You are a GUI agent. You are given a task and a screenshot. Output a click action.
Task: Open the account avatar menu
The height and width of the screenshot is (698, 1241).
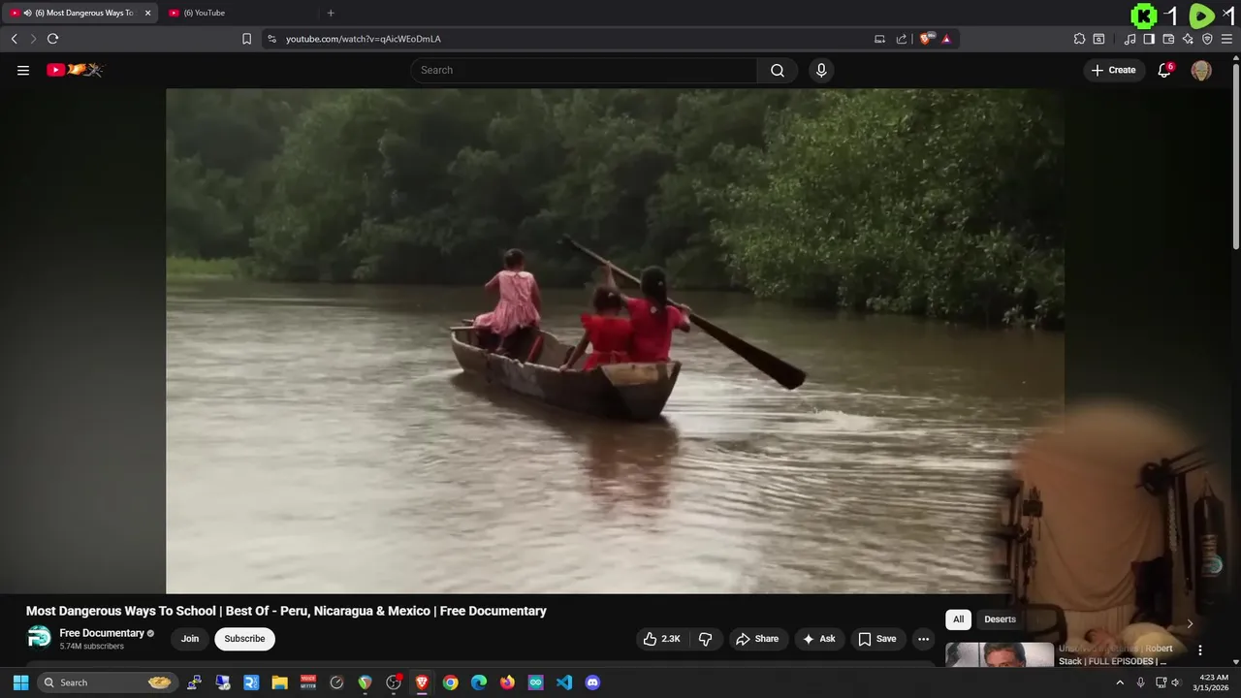(x=1201, y=70)
